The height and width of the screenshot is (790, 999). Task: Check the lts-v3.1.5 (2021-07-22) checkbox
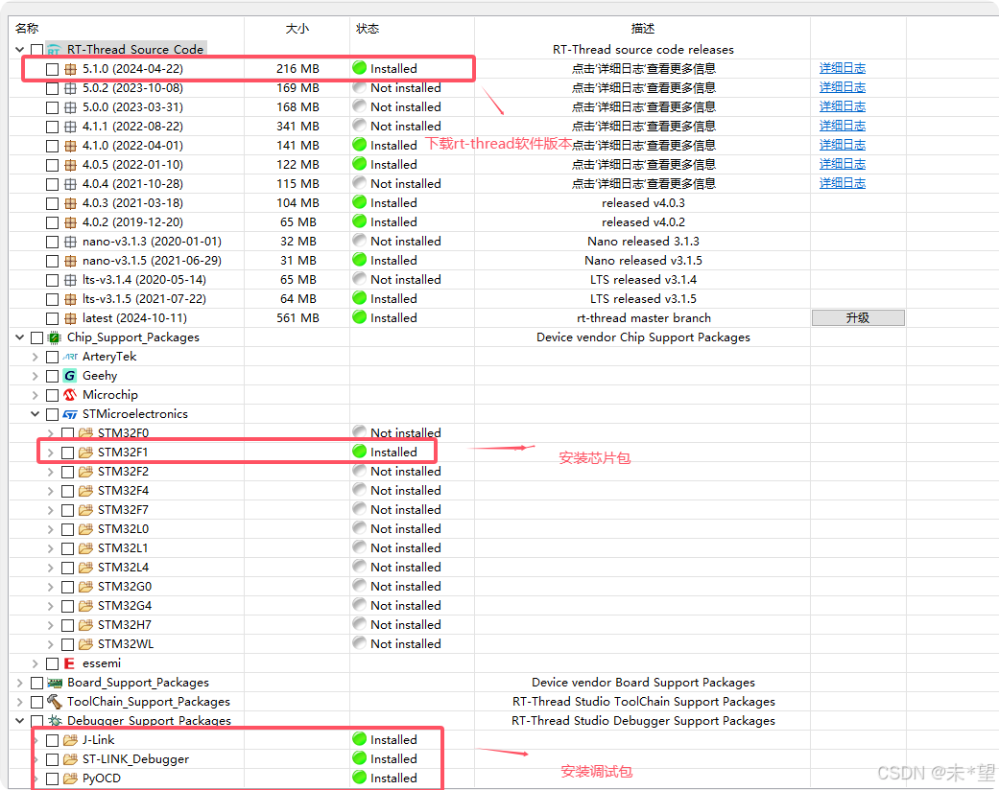coord(52,299)
